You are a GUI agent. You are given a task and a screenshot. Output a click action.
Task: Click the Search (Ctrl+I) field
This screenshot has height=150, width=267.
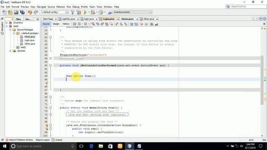pos(246,7)
